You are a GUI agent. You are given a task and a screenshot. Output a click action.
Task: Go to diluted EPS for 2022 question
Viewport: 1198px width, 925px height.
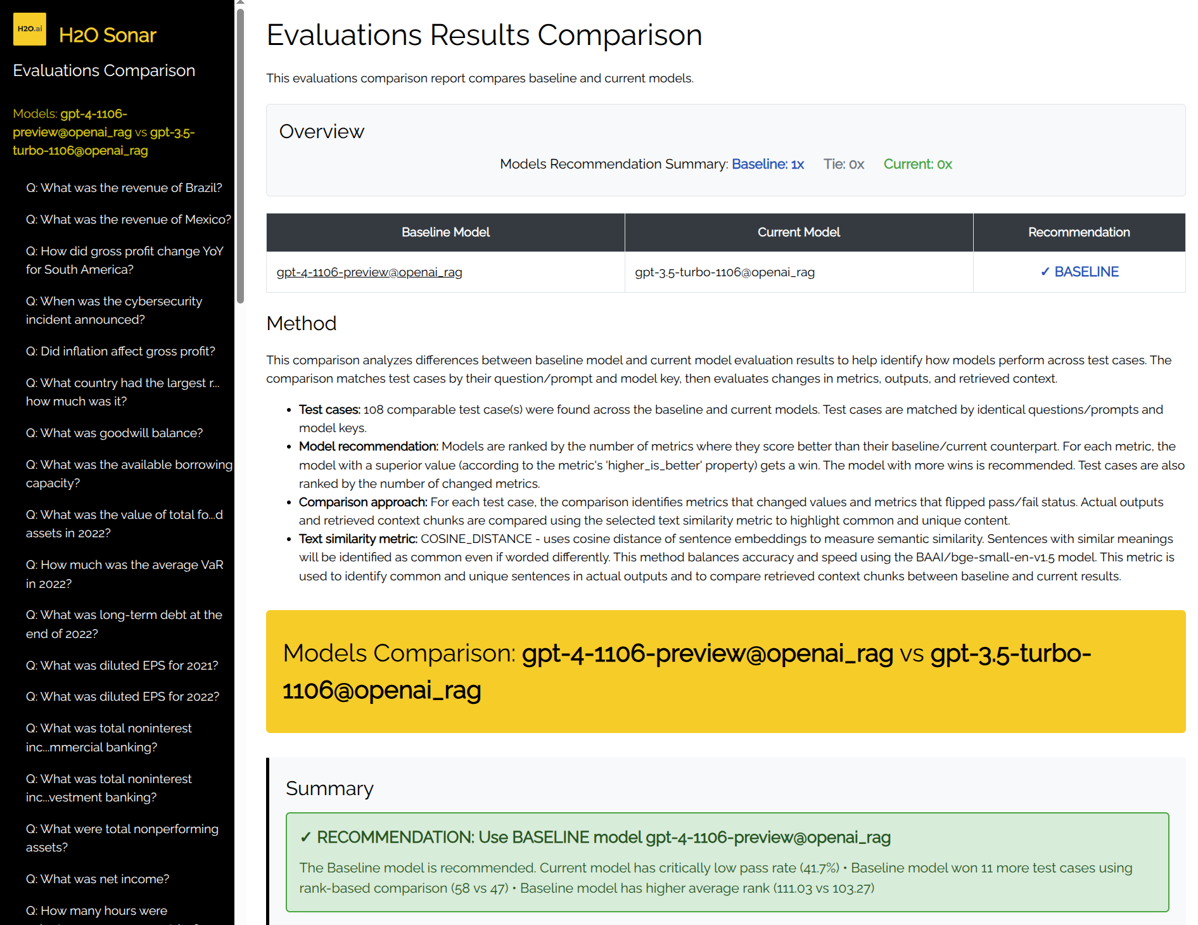(122, 696)
